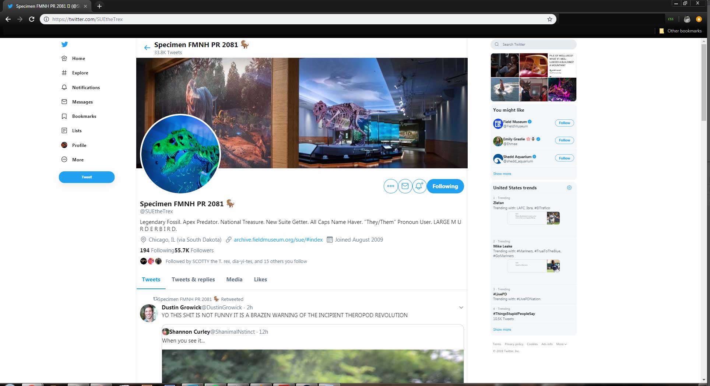Follow Shedd Aquarium
The image size is (710, 386).
click(x=564, y=158)
